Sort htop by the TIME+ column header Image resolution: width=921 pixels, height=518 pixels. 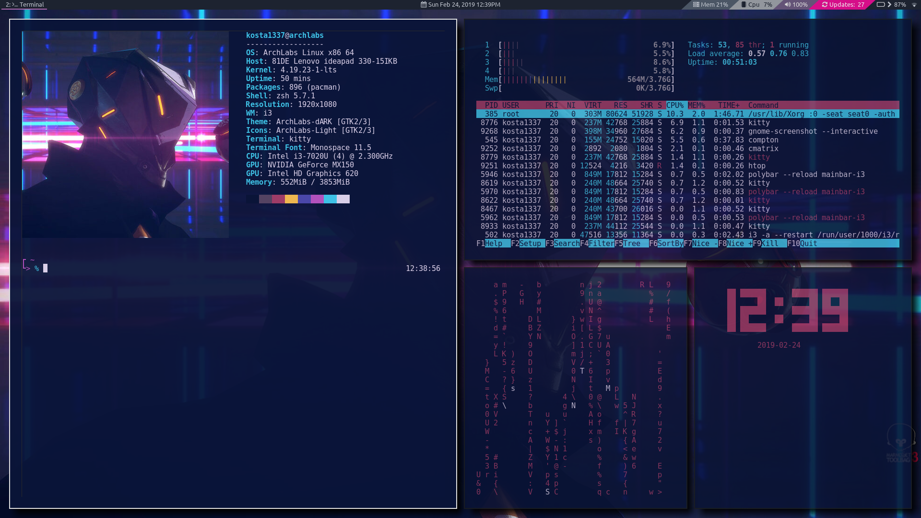pos(729,106)
